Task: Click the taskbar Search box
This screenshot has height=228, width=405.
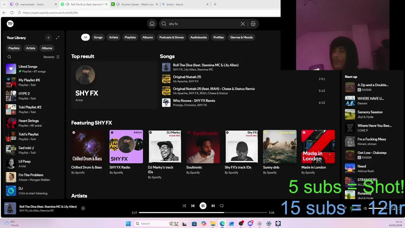Action: click(156, 224)
